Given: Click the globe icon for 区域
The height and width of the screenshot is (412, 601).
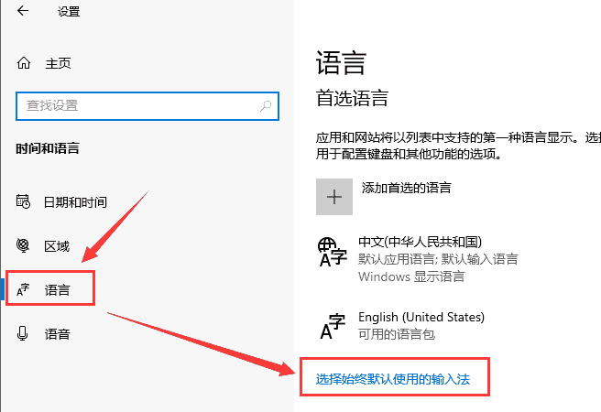Looking at the screenshot, I should 23,245.
